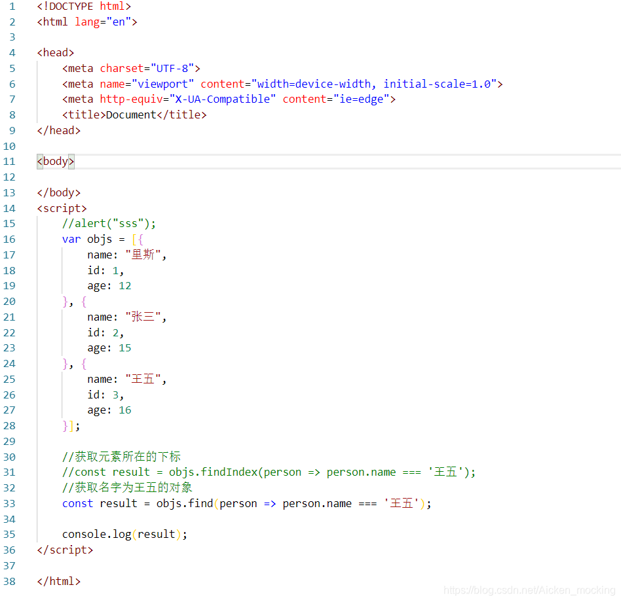Click the age value 15
621x602 pixels.
click(124, 348)
